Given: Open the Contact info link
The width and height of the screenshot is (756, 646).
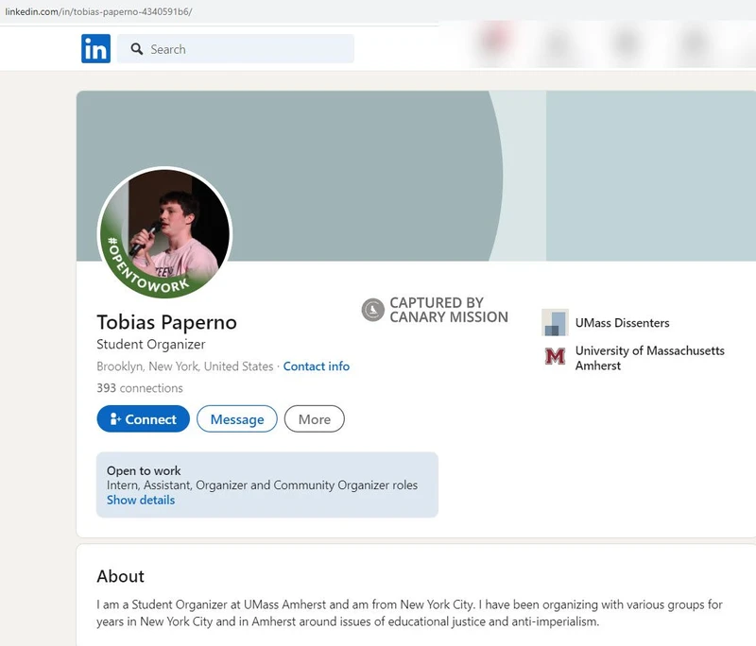Looking at the screenshot, I should click(317, 366).
